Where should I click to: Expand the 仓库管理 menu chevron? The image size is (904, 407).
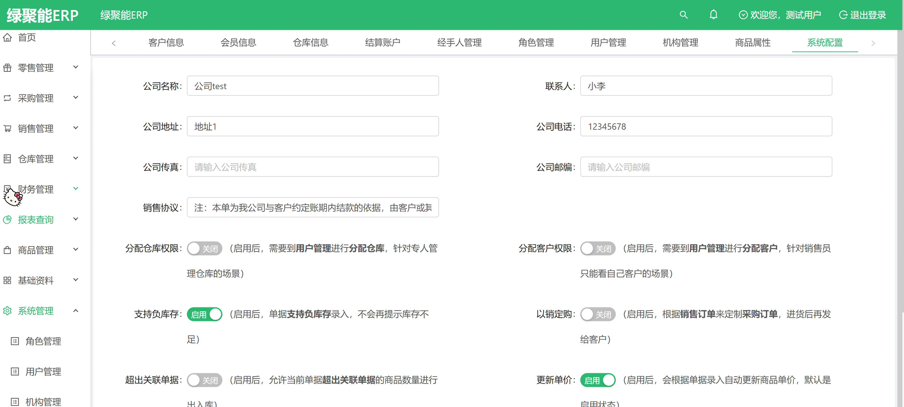[76, 158]
